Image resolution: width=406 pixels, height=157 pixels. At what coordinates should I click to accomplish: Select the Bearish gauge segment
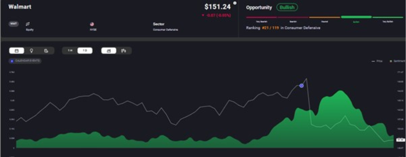pyautogui.click(x=293, y=17)
